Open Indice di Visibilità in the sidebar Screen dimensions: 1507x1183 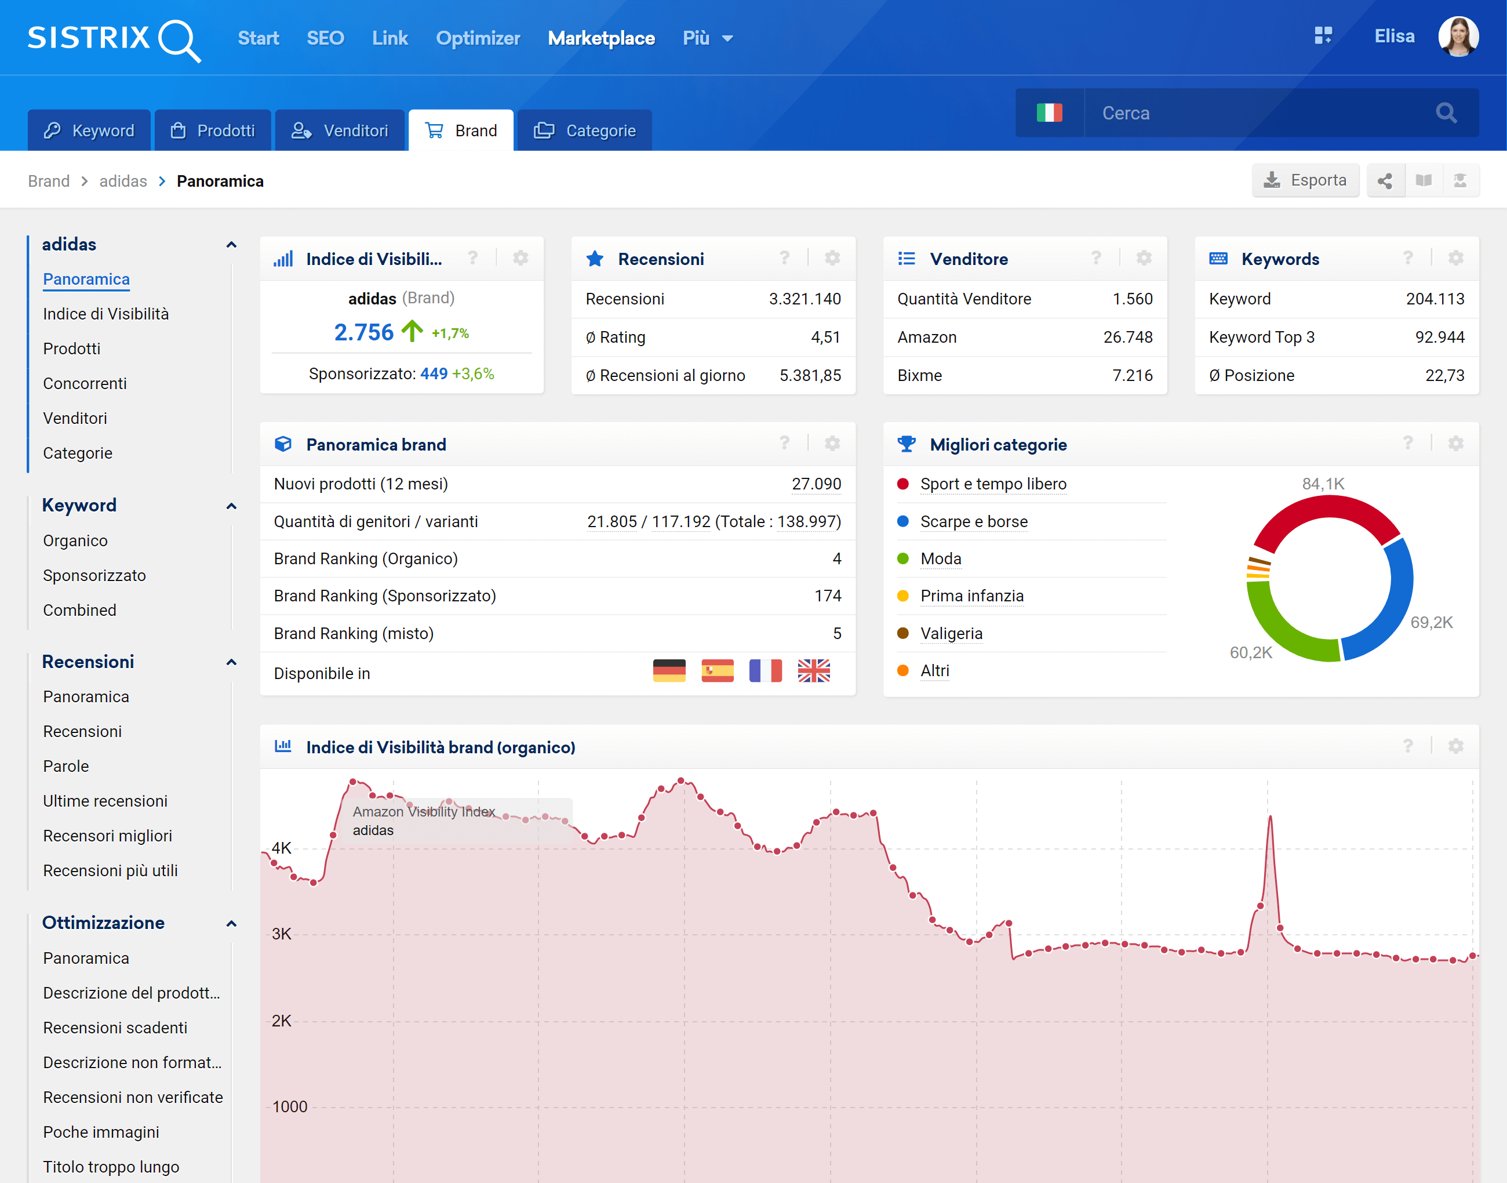(x=105, y=314)
